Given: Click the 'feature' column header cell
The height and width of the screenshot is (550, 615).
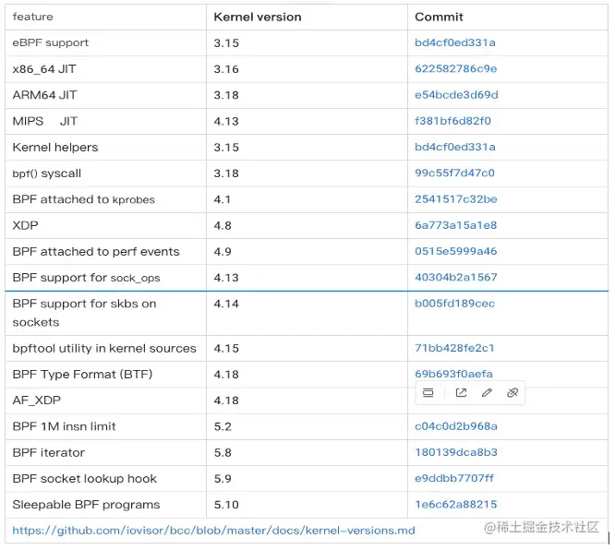Looking at the screenshot, I should 105,17.
